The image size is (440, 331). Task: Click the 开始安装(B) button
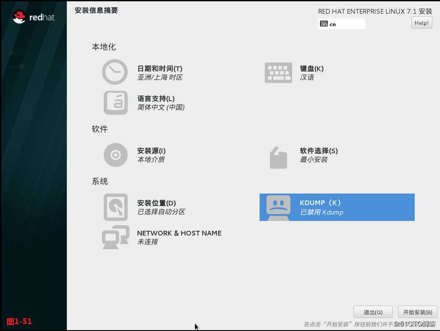click(418, 312)
